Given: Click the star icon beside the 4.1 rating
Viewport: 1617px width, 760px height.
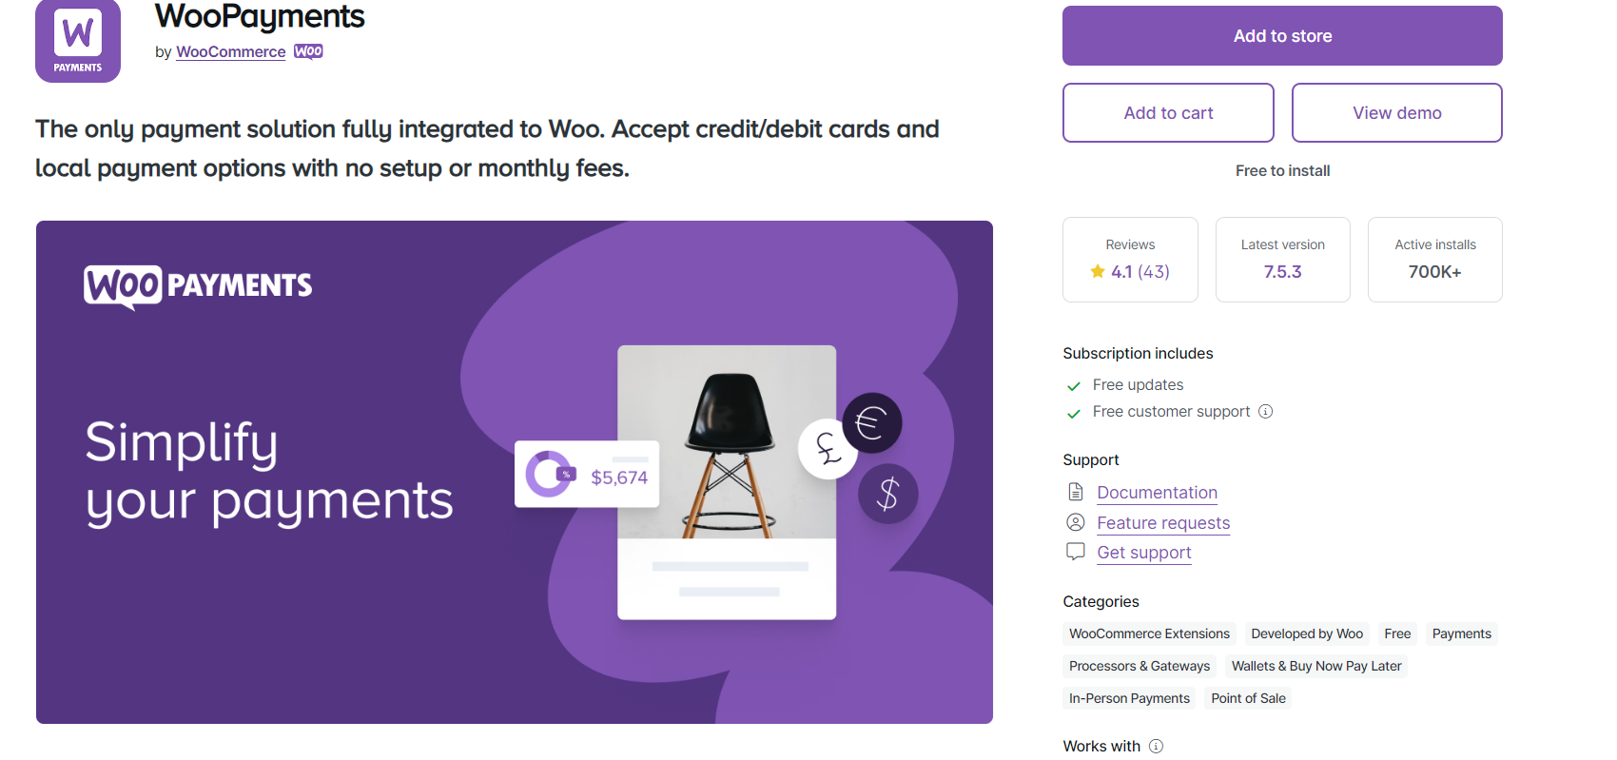Looking at the screenshot, I should 1096,271.
